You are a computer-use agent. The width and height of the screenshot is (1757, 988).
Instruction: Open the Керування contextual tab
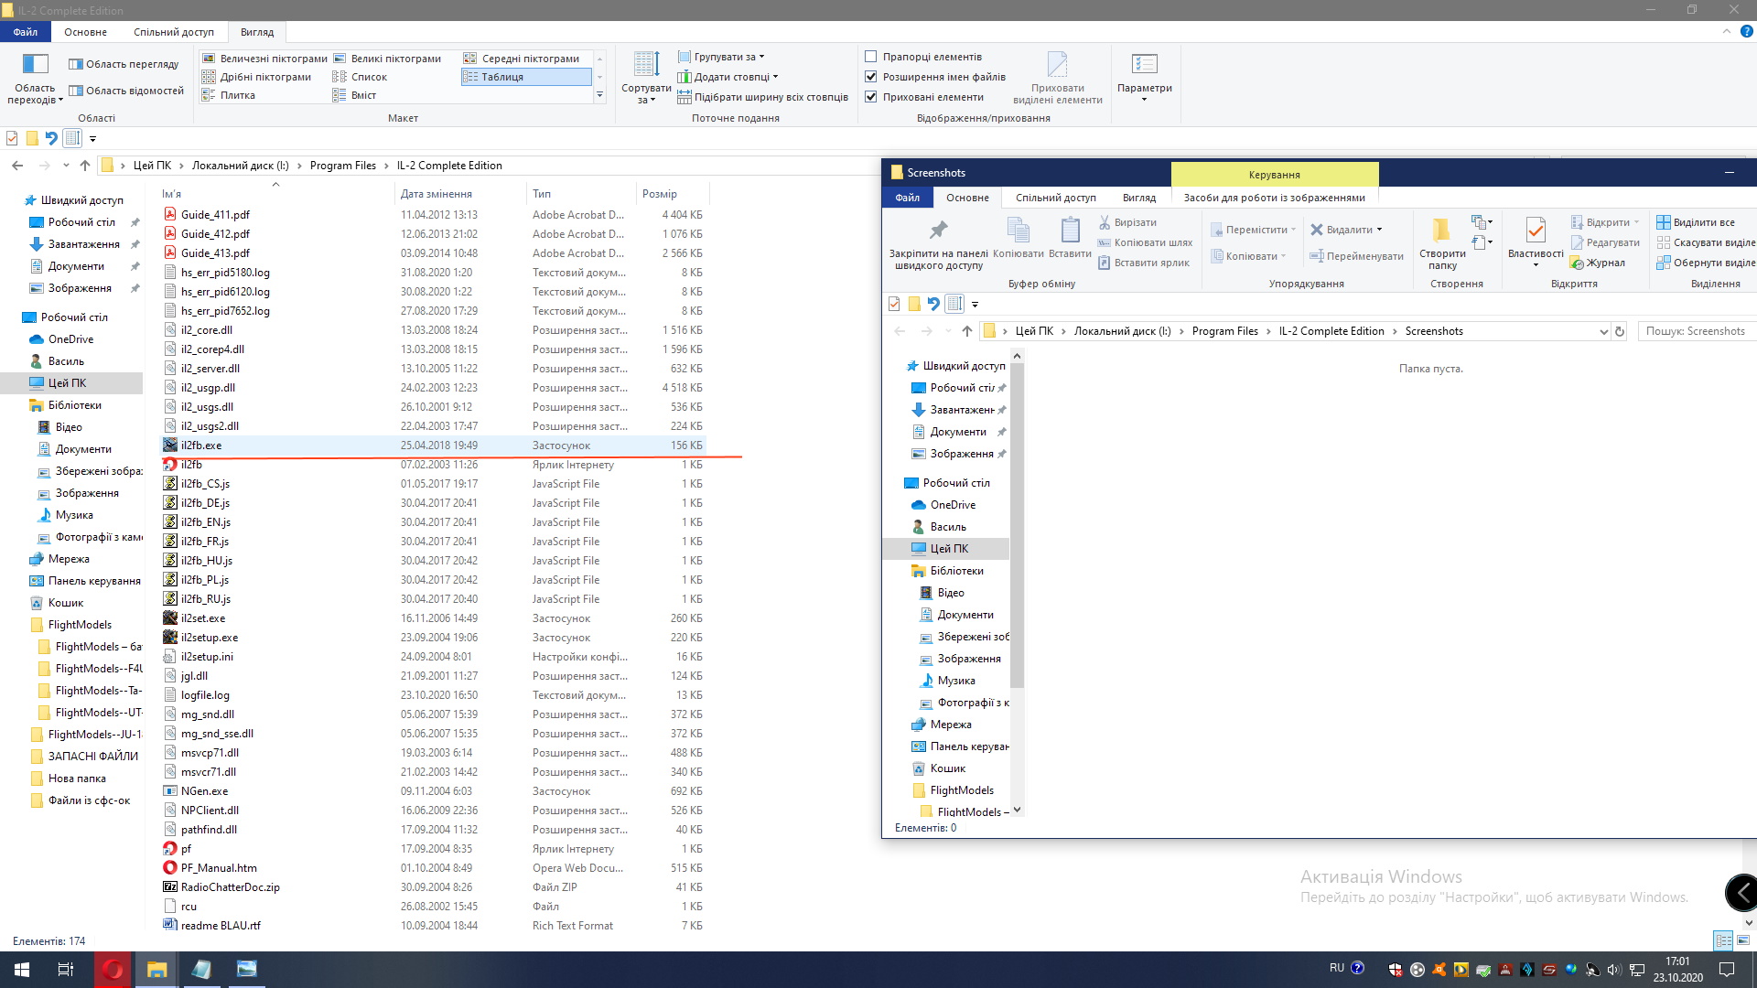(x=1274, y=175)
